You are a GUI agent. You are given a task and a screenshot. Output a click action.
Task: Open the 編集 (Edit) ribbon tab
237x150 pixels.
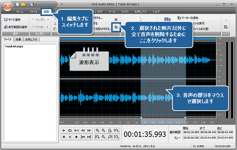coord(46,12)
